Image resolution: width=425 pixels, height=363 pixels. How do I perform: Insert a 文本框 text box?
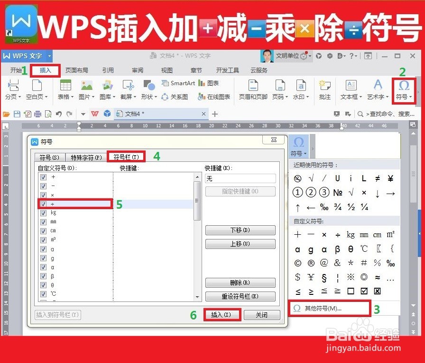coord(351,89)
